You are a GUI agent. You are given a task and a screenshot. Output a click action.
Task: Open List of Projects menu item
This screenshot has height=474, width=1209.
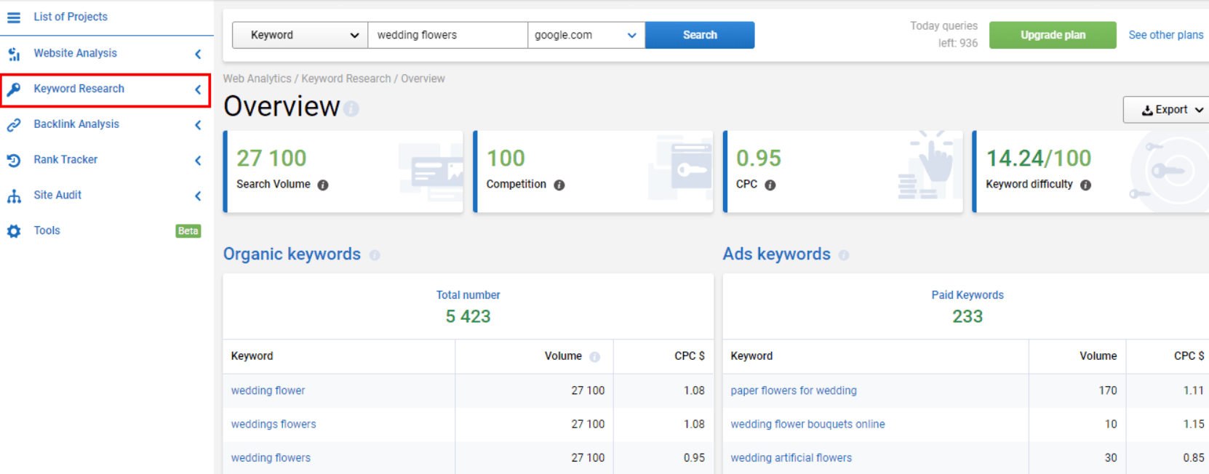[x=71, y=17]
